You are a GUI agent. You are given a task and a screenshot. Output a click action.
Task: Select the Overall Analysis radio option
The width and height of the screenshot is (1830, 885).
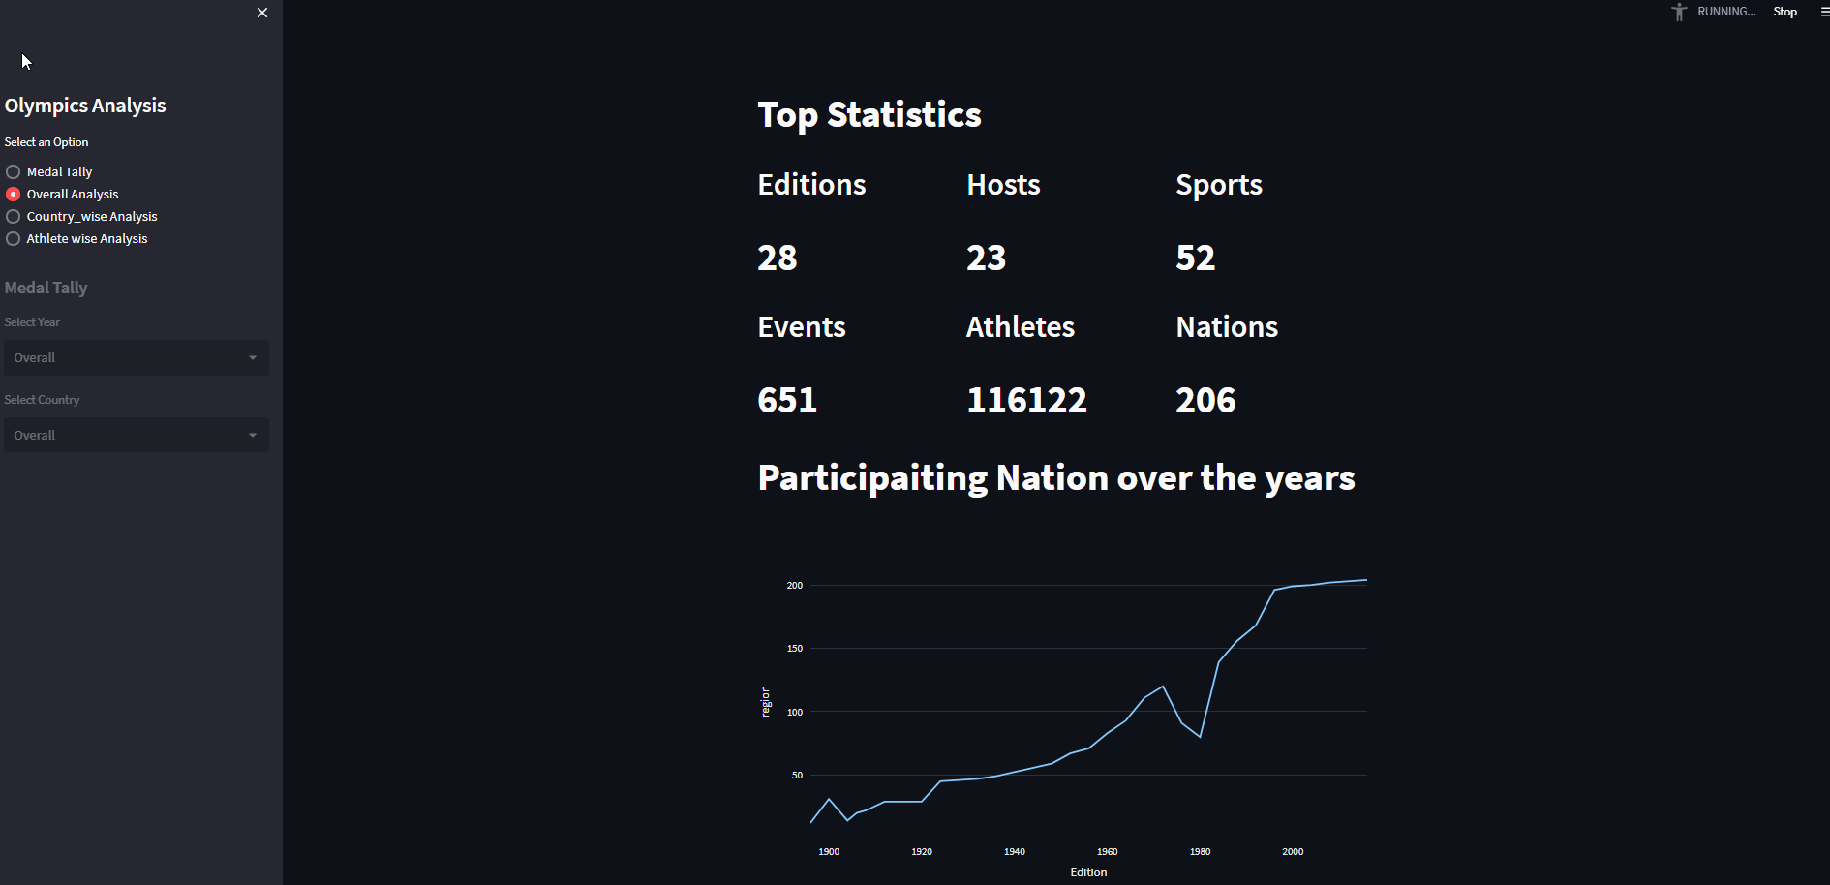62,194
